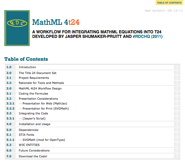Click the RDC book logo
The image size is (185, 167).
coord(17,28)
